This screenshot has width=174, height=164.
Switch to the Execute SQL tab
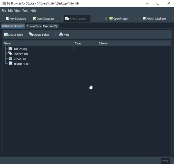coord(50,26)
